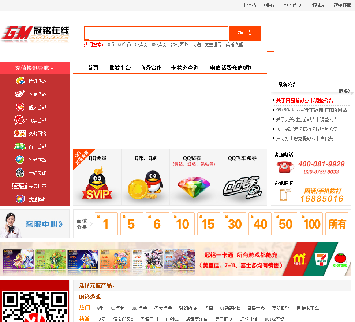Select the ¥100 face value button
Viewport: 355px width, 322px height.
click(x=311, y=224)
